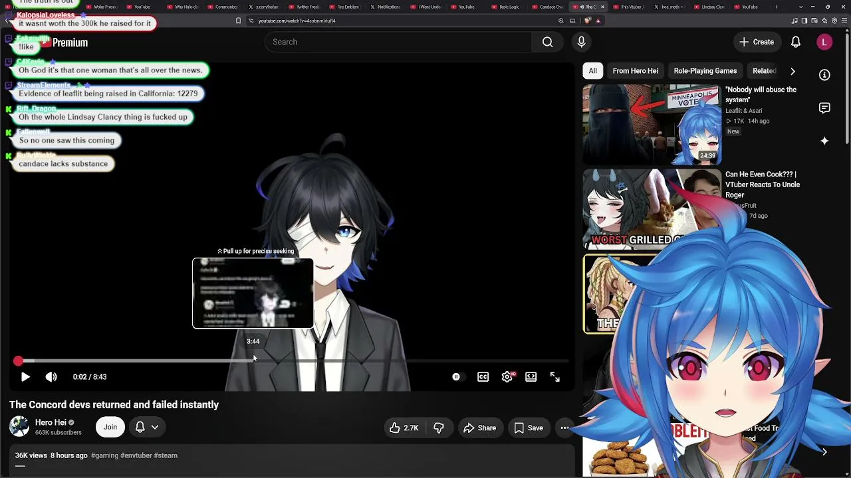Switch to the Woke Prosec browser tab
851x478 pixels.
(x=104, y=7)
